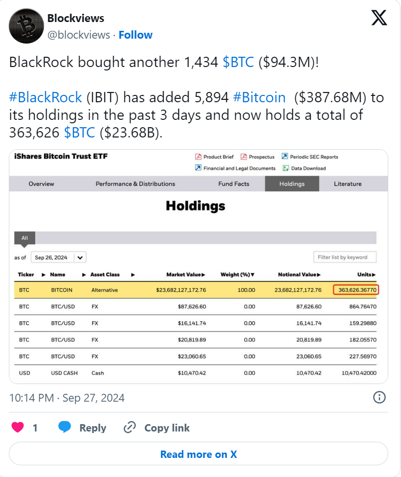Open the Periodic SEC Reports link icon
The width and height of the screenshot is (401, 477).
point(284,157)
